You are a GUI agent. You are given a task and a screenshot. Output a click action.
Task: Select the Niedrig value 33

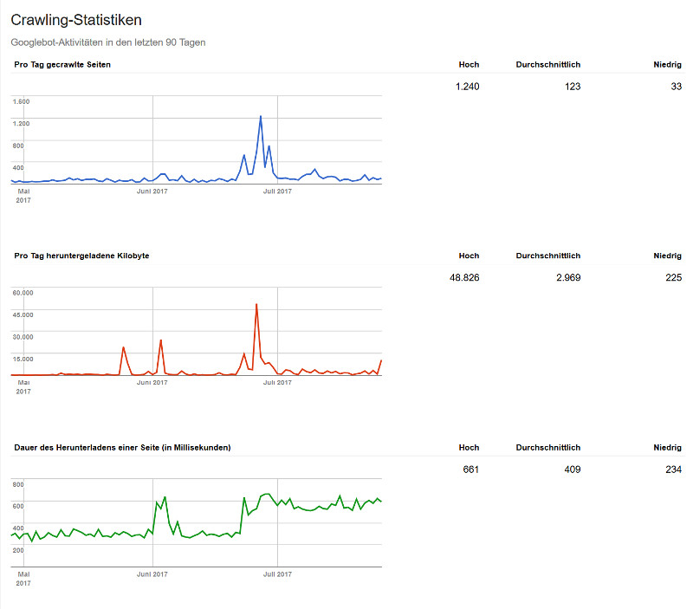coord(675,87)
